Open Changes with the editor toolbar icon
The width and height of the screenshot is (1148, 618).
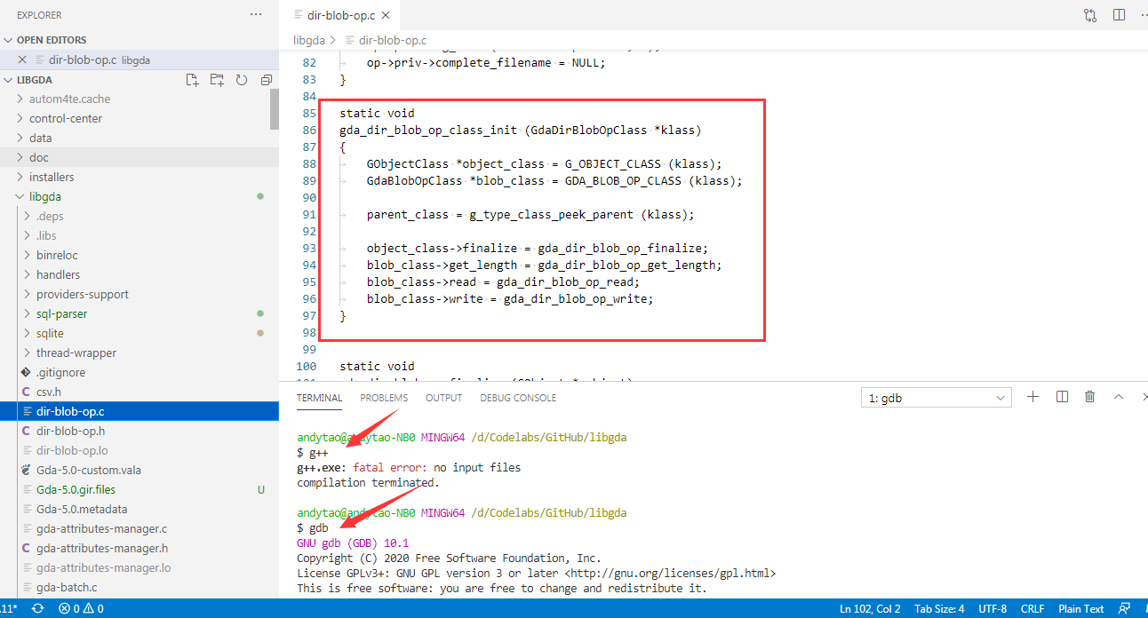1089,15
